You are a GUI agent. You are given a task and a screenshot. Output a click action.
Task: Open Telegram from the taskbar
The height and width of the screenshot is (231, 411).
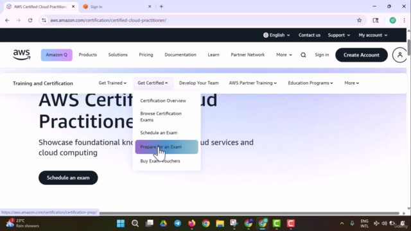177,223
